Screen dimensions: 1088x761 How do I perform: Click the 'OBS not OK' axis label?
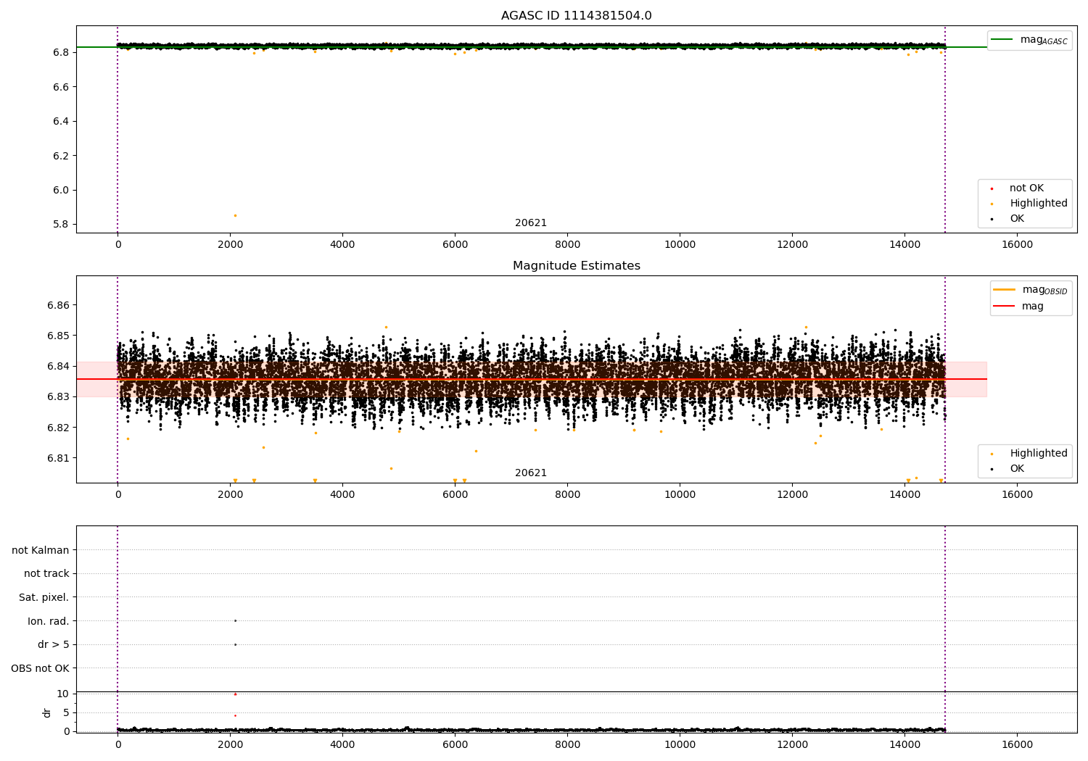pos(41,668)
